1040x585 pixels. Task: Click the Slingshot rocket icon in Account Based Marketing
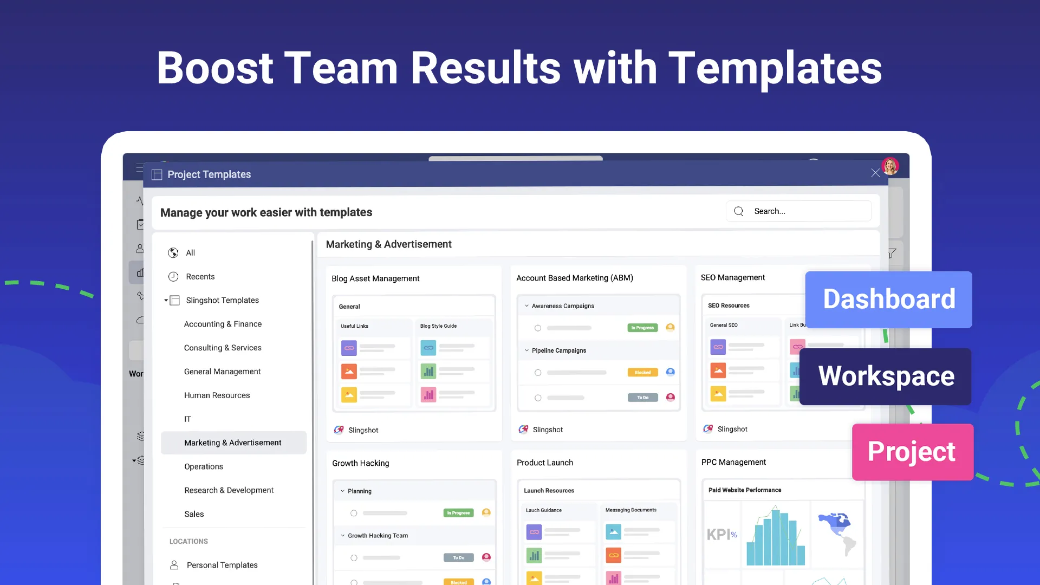523,428
